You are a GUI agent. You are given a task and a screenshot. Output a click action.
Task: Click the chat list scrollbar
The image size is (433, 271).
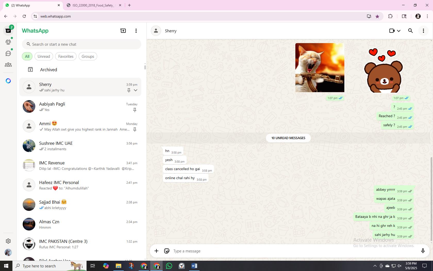click(x=145, y=67)
